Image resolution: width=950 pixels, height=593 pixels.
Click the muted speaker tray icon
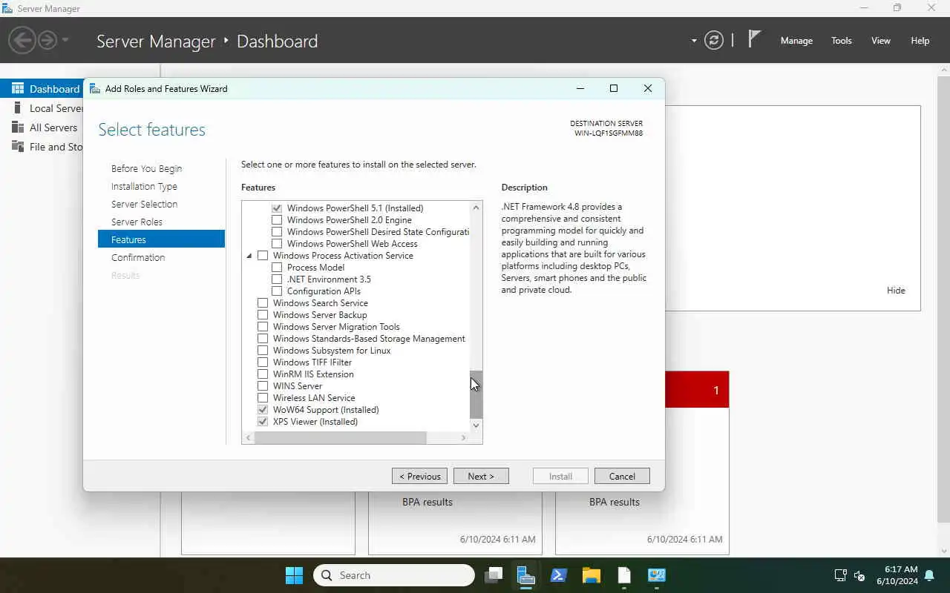pos(859,575)
